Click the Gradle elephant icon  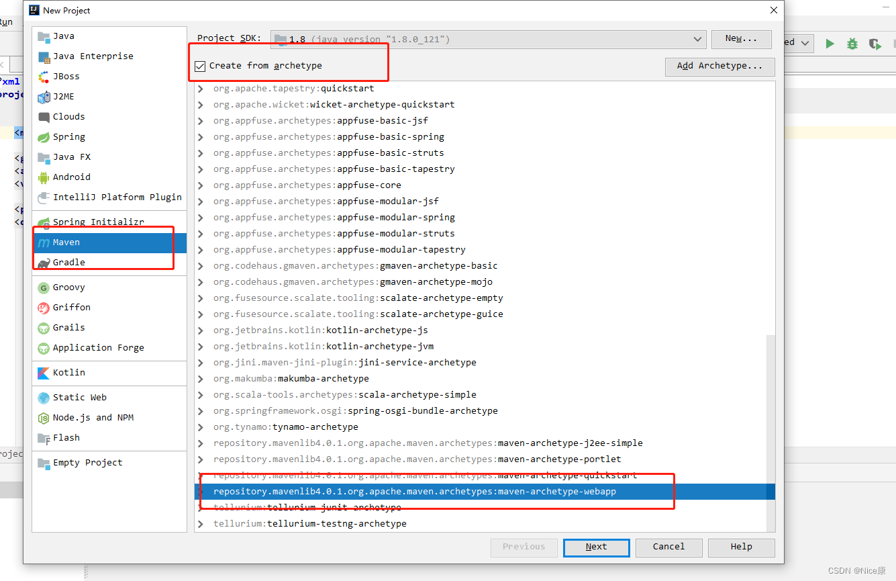tap(44, 263)
